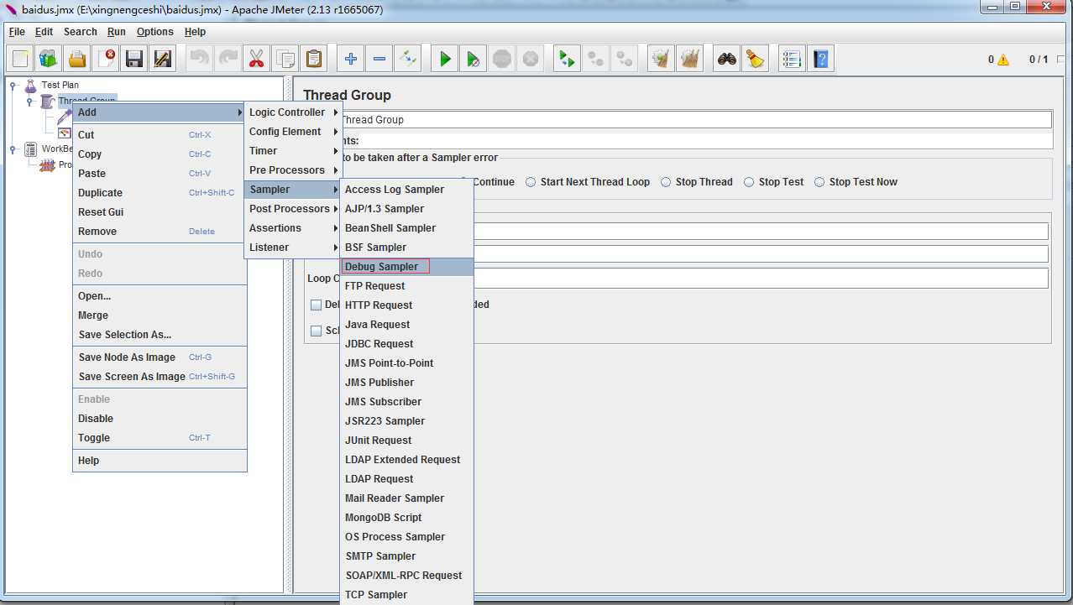Open the Function Helper dialog icon
Image resolution: width=1073 pixels, height=605 pixels.
pyautogui.click(x=793, y=59)
